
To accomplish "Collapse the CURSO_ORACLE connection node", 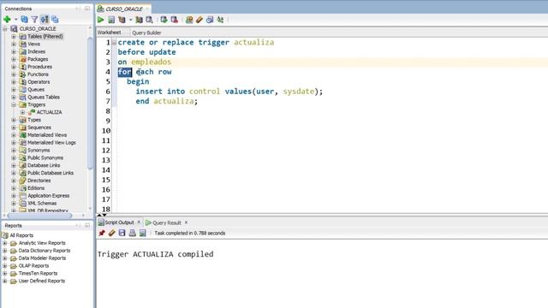I will click(5, 28).
